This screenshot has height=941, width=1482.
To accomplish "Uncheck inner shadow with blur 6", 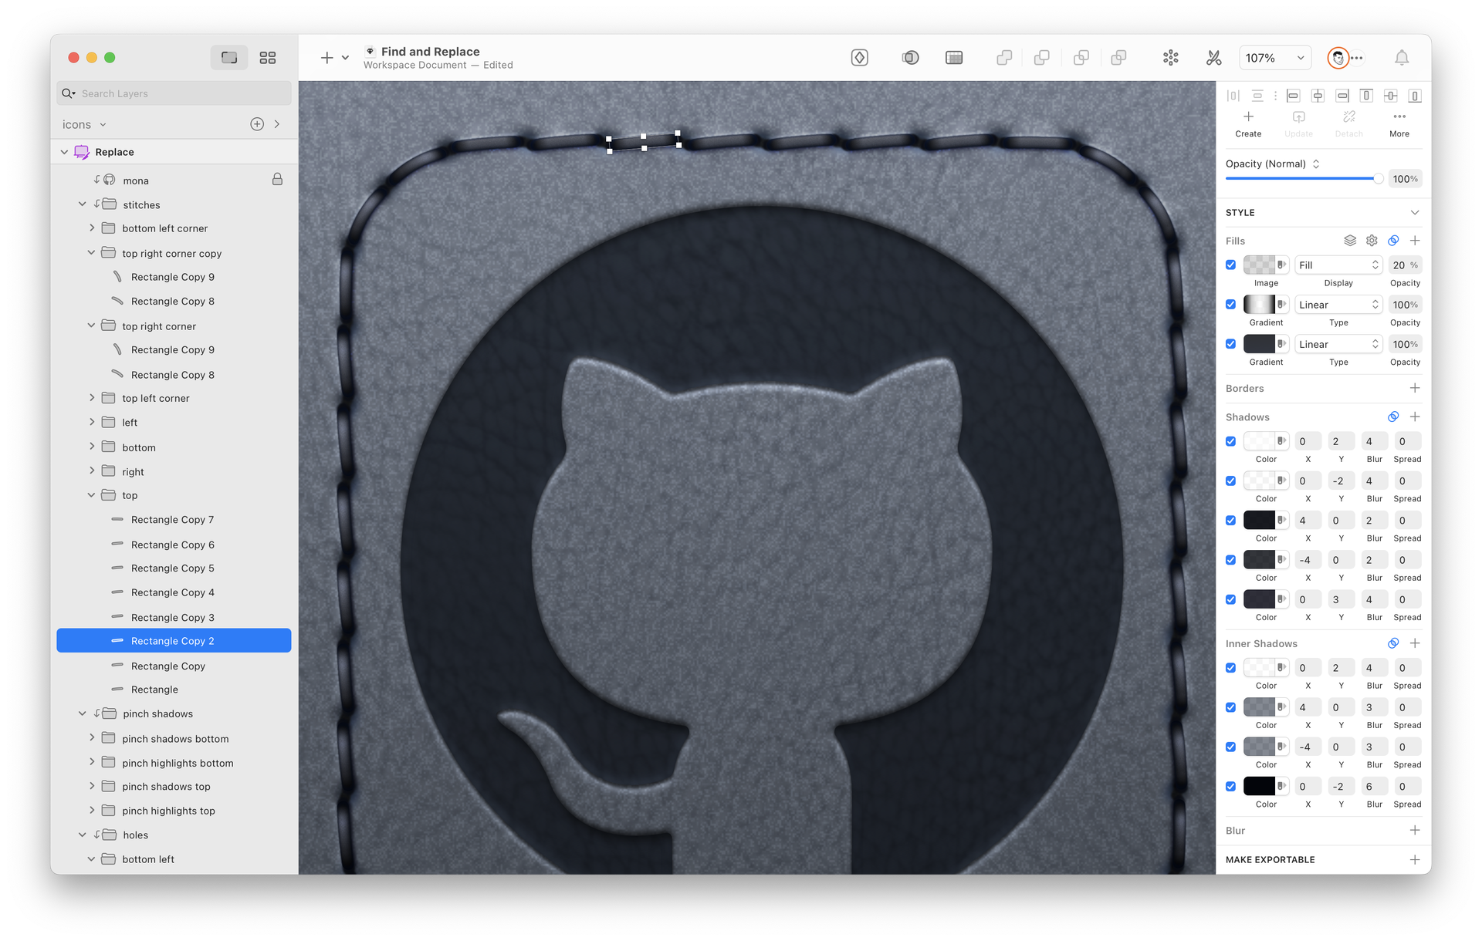I will (x=1231, y=787).
